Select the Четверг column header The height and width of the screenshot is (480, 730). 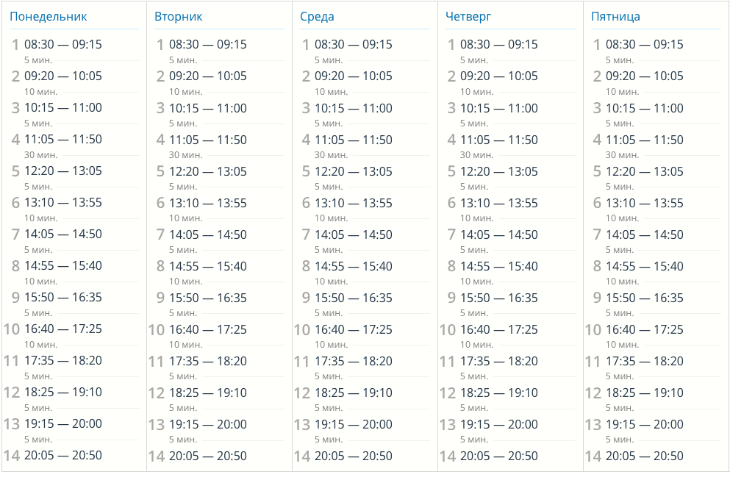pos(468,17)
